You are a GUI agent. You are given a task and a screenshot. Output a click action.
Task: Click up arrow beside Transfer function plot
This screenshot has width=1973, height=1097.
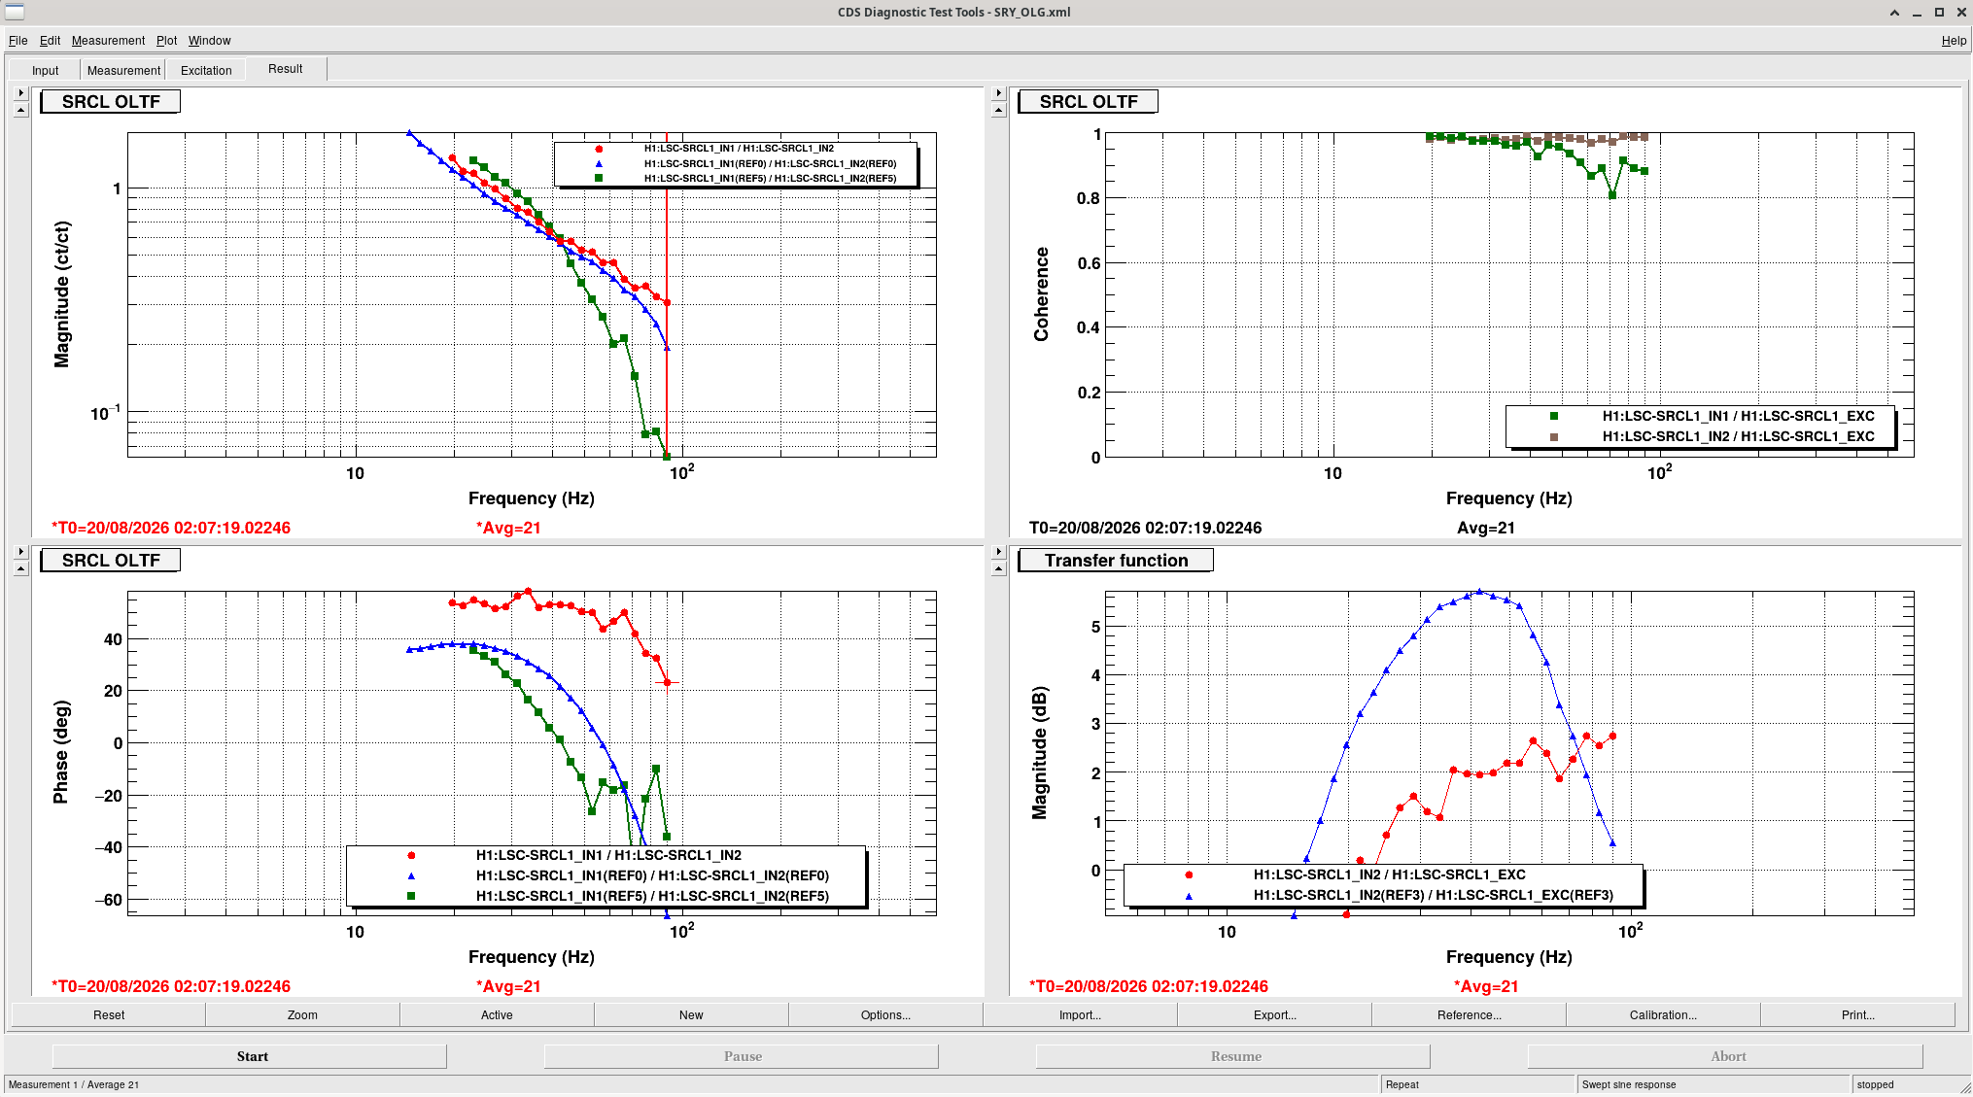[998, 568]
